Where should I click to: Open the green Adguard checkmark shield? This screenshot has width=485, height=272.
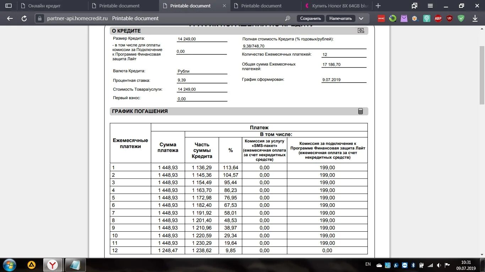coord(461,18)
